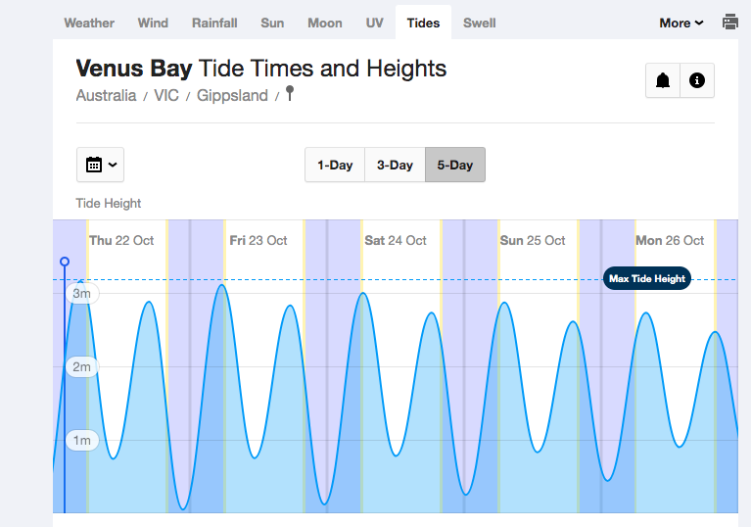Click the printer icon
Screen dimensions: 751x527
(730, 22)
